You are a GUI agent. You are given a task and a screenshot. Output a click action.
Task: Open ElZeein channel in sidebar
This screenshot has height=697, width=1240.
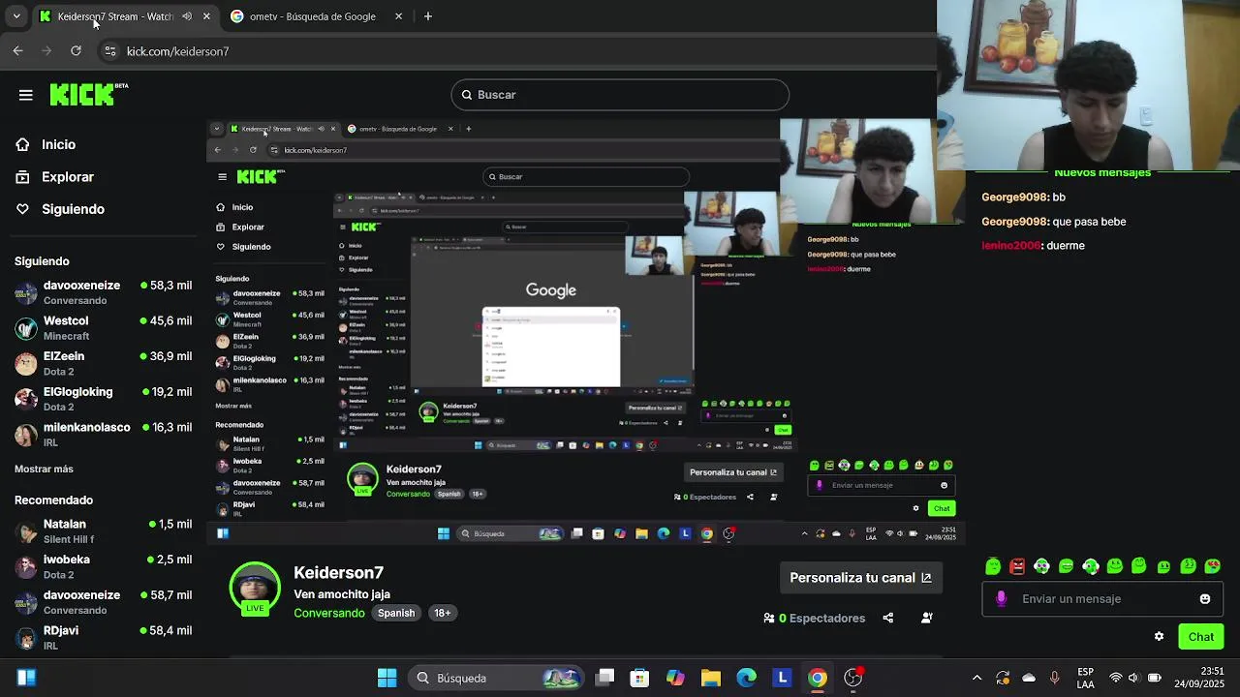[103, 363]
